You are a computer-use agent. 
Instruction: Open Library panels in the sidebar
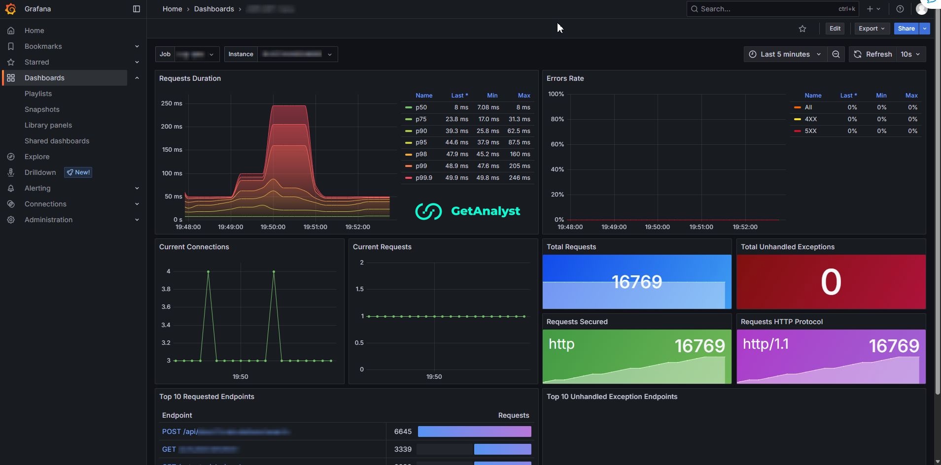click(x=48, y=125)
